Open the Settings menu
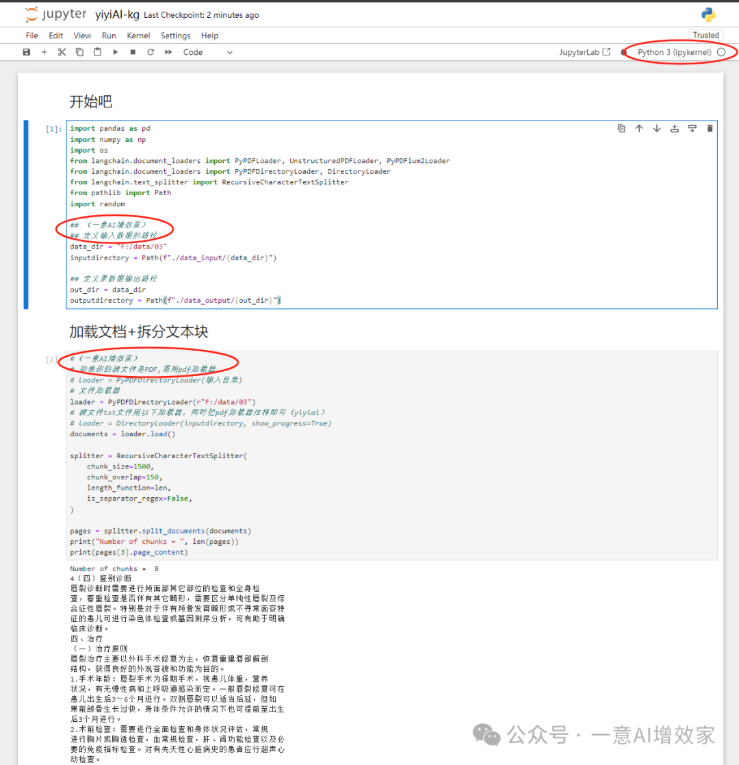This screenshot has height=765, width=739. pyautogui.click(x=175, y=36)
